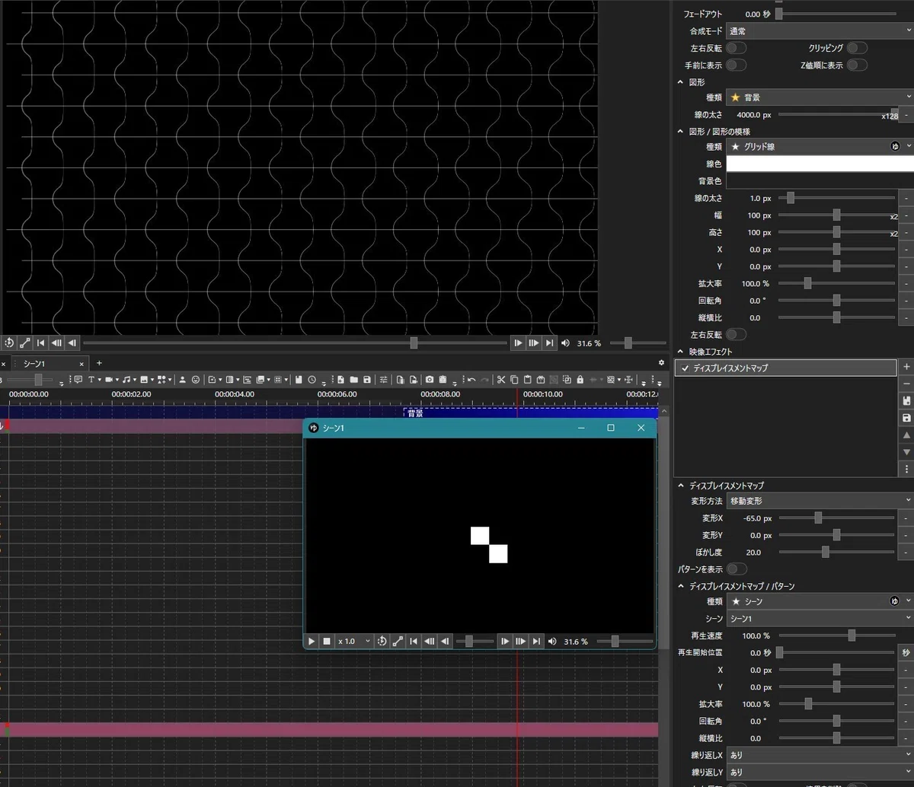Toggle 左右反転 switch near 合成モード
Screen dimensions: 914x787
736,48
